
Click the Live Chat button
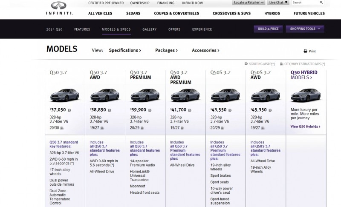[278, 3]
